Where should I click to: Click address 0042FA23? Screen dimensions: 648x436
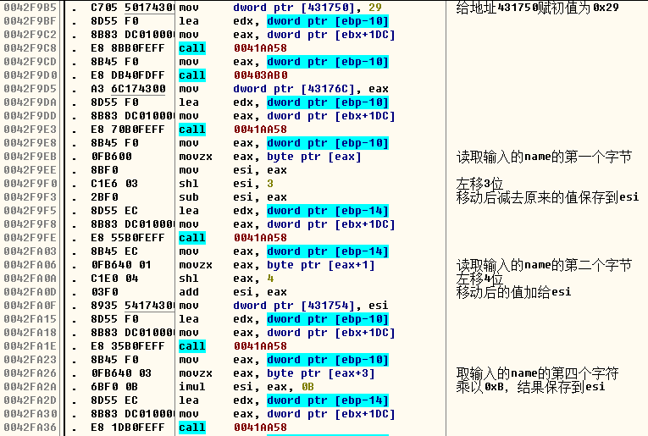click(30, 360)
